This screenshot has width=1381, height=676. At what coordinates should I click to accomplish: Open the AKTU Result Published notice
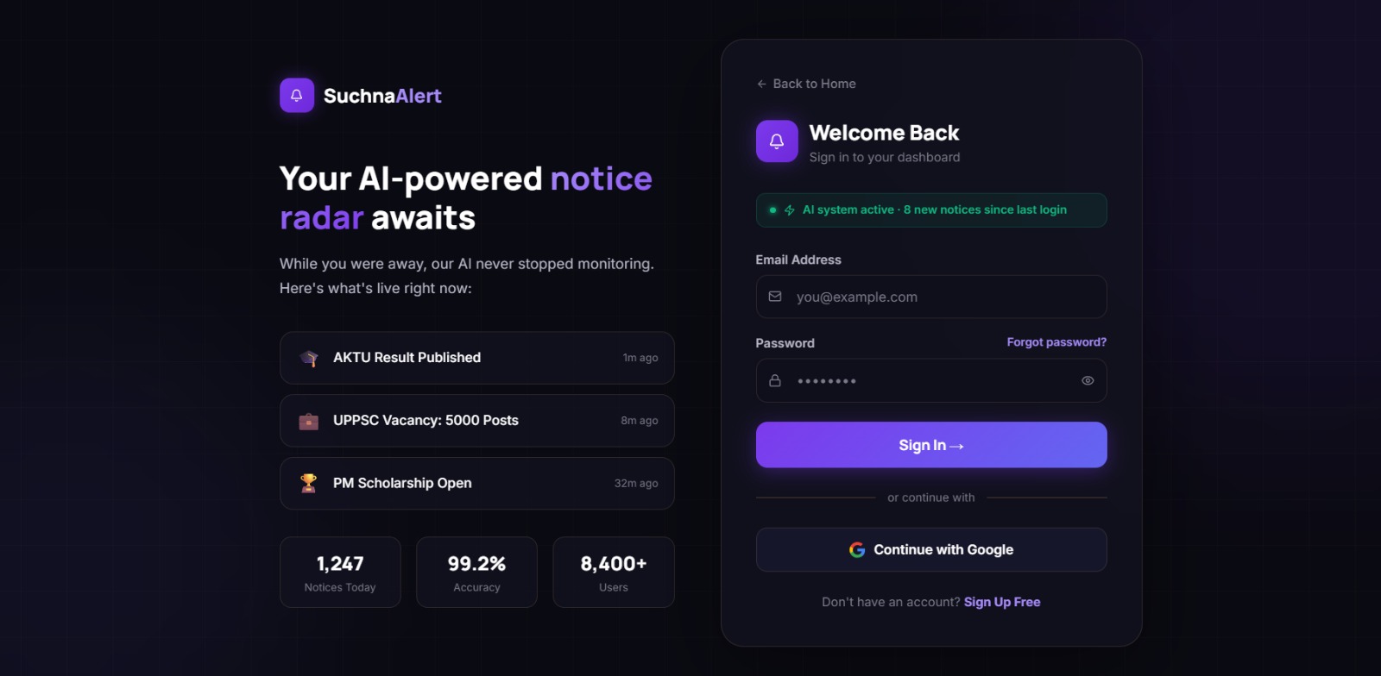tap(477, 358)
